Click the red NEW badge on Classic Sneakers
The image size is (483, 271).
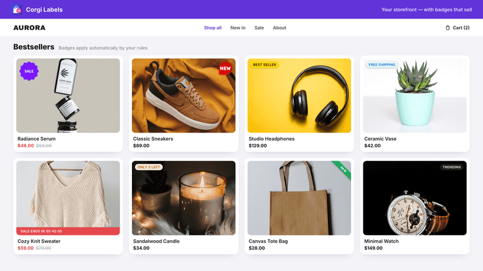(x=225, y=69)
